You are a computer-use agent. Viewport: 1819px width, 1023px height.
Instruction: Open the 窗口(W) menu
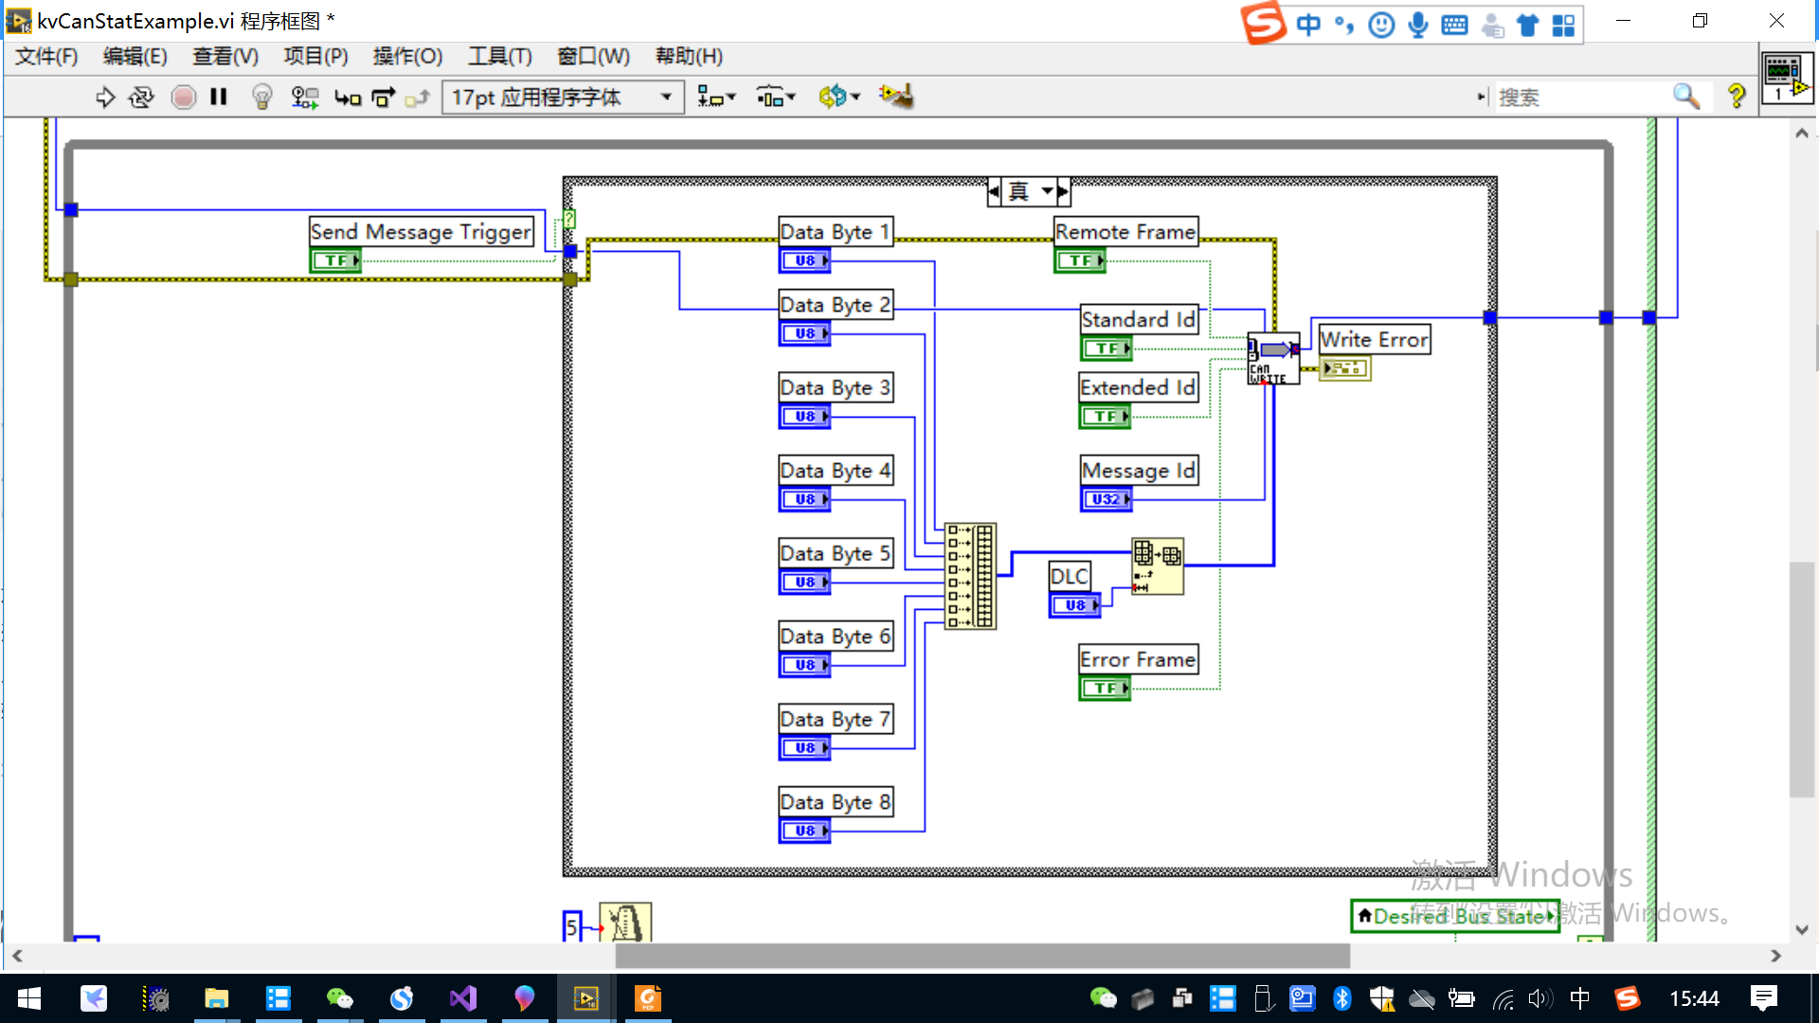point(593,57)
